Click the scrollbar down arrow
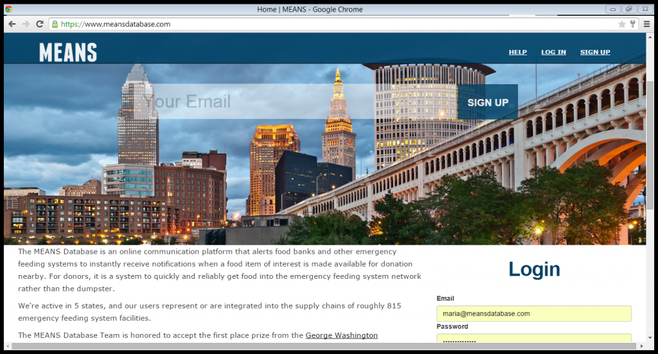Image resolution: width=658 pixels, height=354 pixels. click(650, 338)
